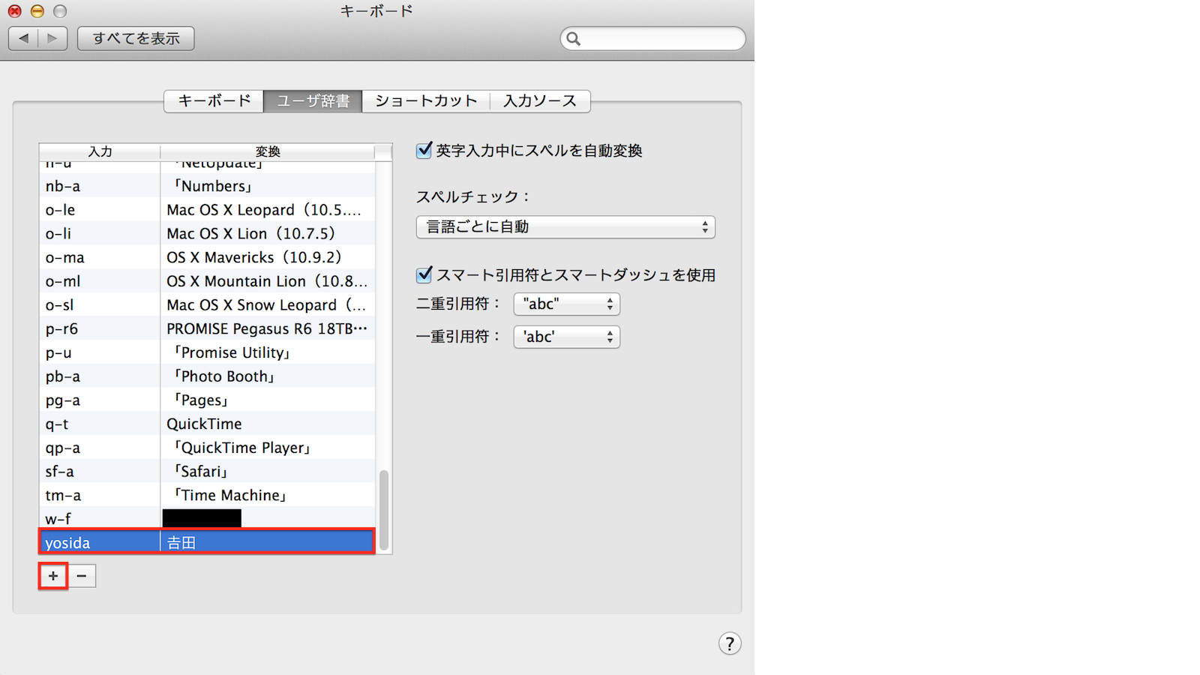Select the yosida input cell
The image size is (1200, 675).
tap(100, 542)
